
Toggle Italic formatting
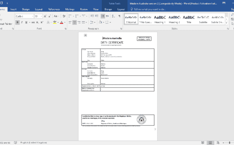[22, 22]
